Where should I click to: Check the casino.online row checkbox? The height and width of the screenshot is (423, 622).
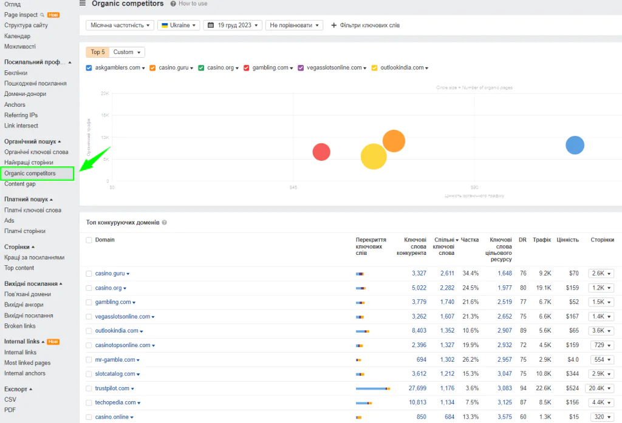pos(89,417)
